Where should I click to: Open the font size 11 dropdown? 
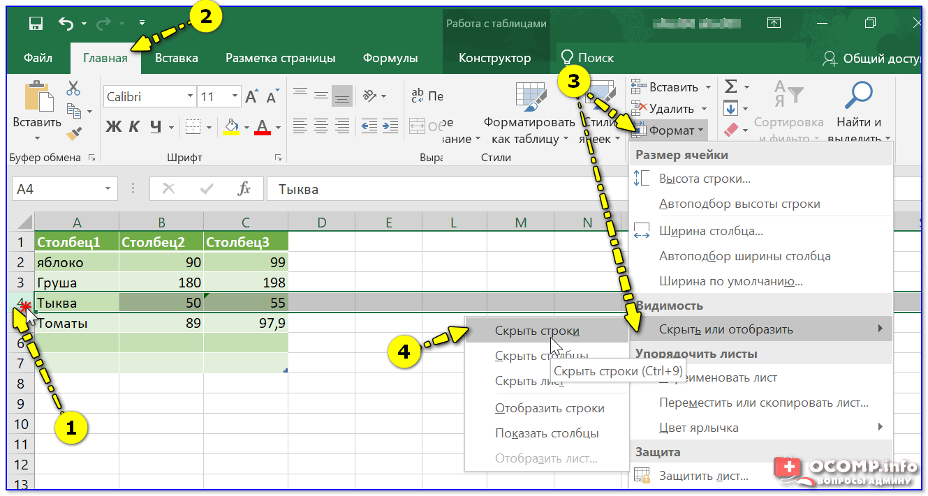click(235, 97)
